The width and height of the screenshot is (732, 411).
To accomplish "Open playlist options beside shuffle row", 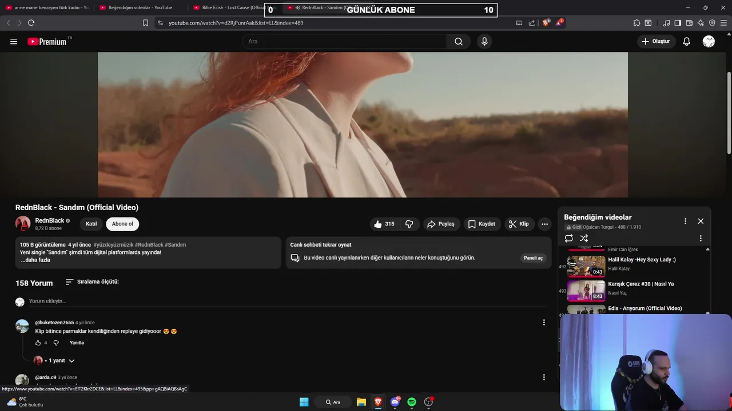I will (701, 238).
